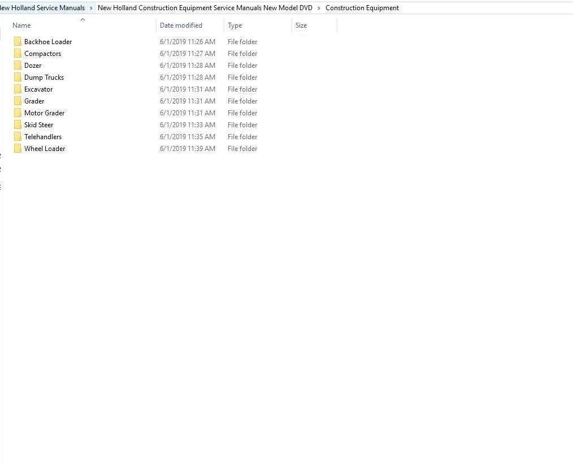Select the Skid Steer folder name

pyautogui.click(x=39, y=125)
